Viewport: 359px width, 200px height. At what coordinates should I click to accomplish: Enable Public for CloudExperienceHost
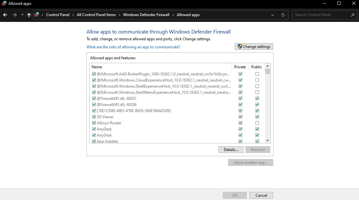(257, 80)
